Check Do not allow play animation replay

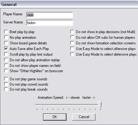click(x=6, y=60)
